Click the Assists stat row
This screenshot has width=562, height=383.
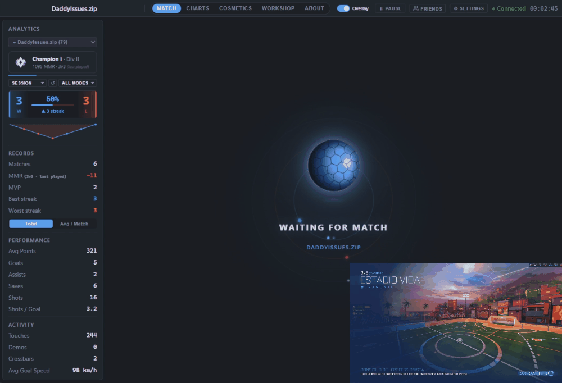coord(53,275)
